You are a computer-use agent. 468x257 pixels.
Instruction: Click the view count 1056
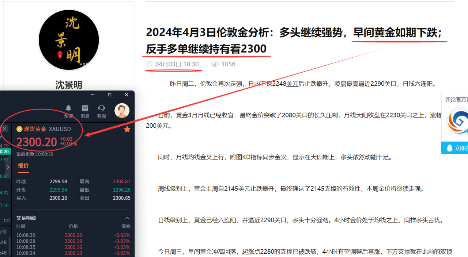click(x=229, y=64)
